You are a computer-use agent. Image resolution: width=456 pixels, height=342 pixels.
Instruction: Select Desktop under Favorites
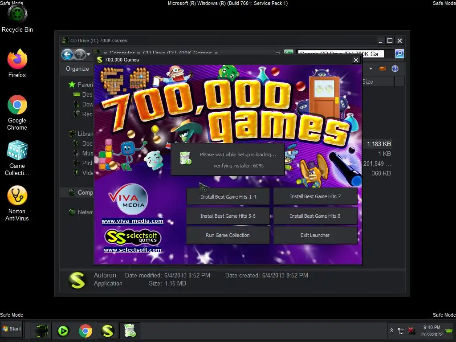(82, 94)
